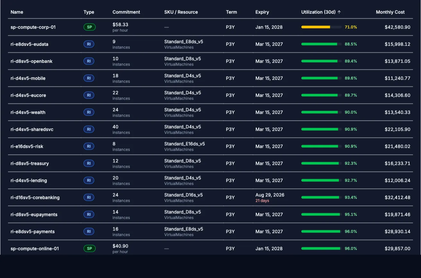Sort by the Utilization (30d) column header
The width and height of the screenshot is (421, 278).
coord(321,12)
